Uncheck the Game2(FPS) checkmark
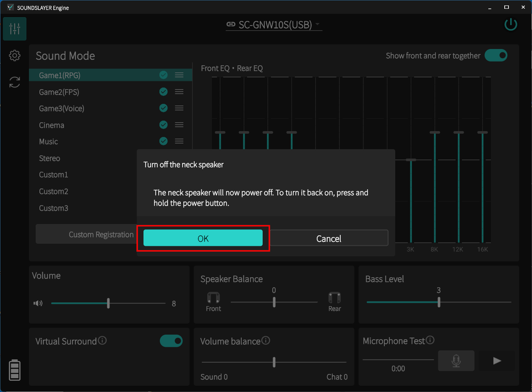532x392 pixels. (164, 92)
